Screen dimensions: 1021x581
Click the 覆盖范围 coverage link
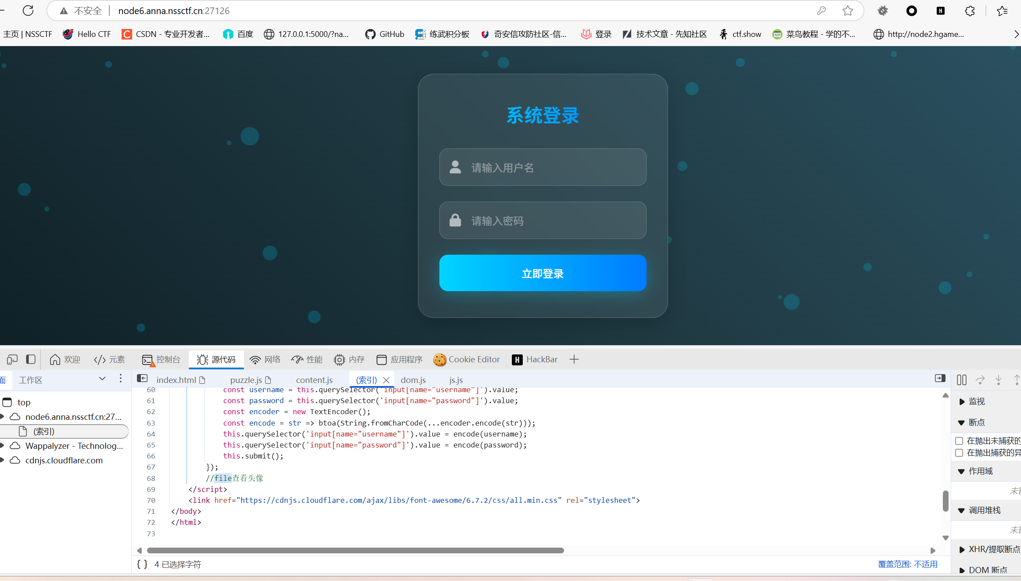click(907, 564)
